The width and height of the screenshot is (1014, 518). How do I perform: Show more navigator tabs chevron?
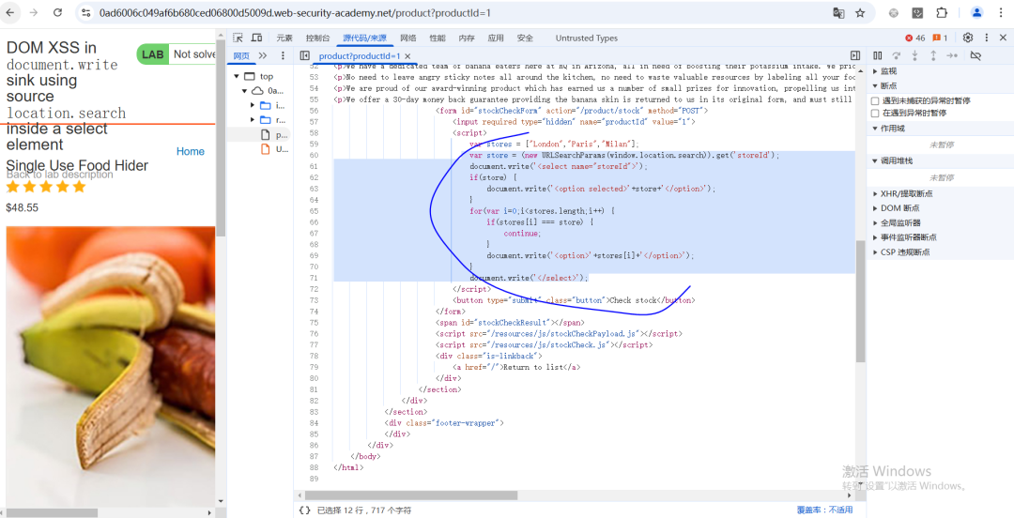point(263,56)
